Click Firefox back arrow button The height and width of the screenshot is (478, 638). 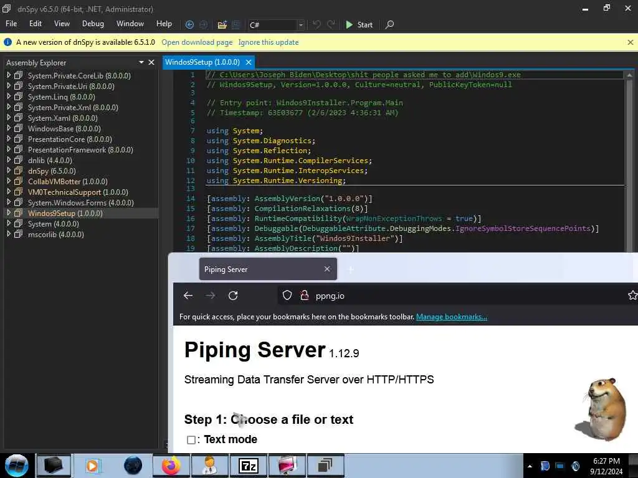tap(188, 296)
